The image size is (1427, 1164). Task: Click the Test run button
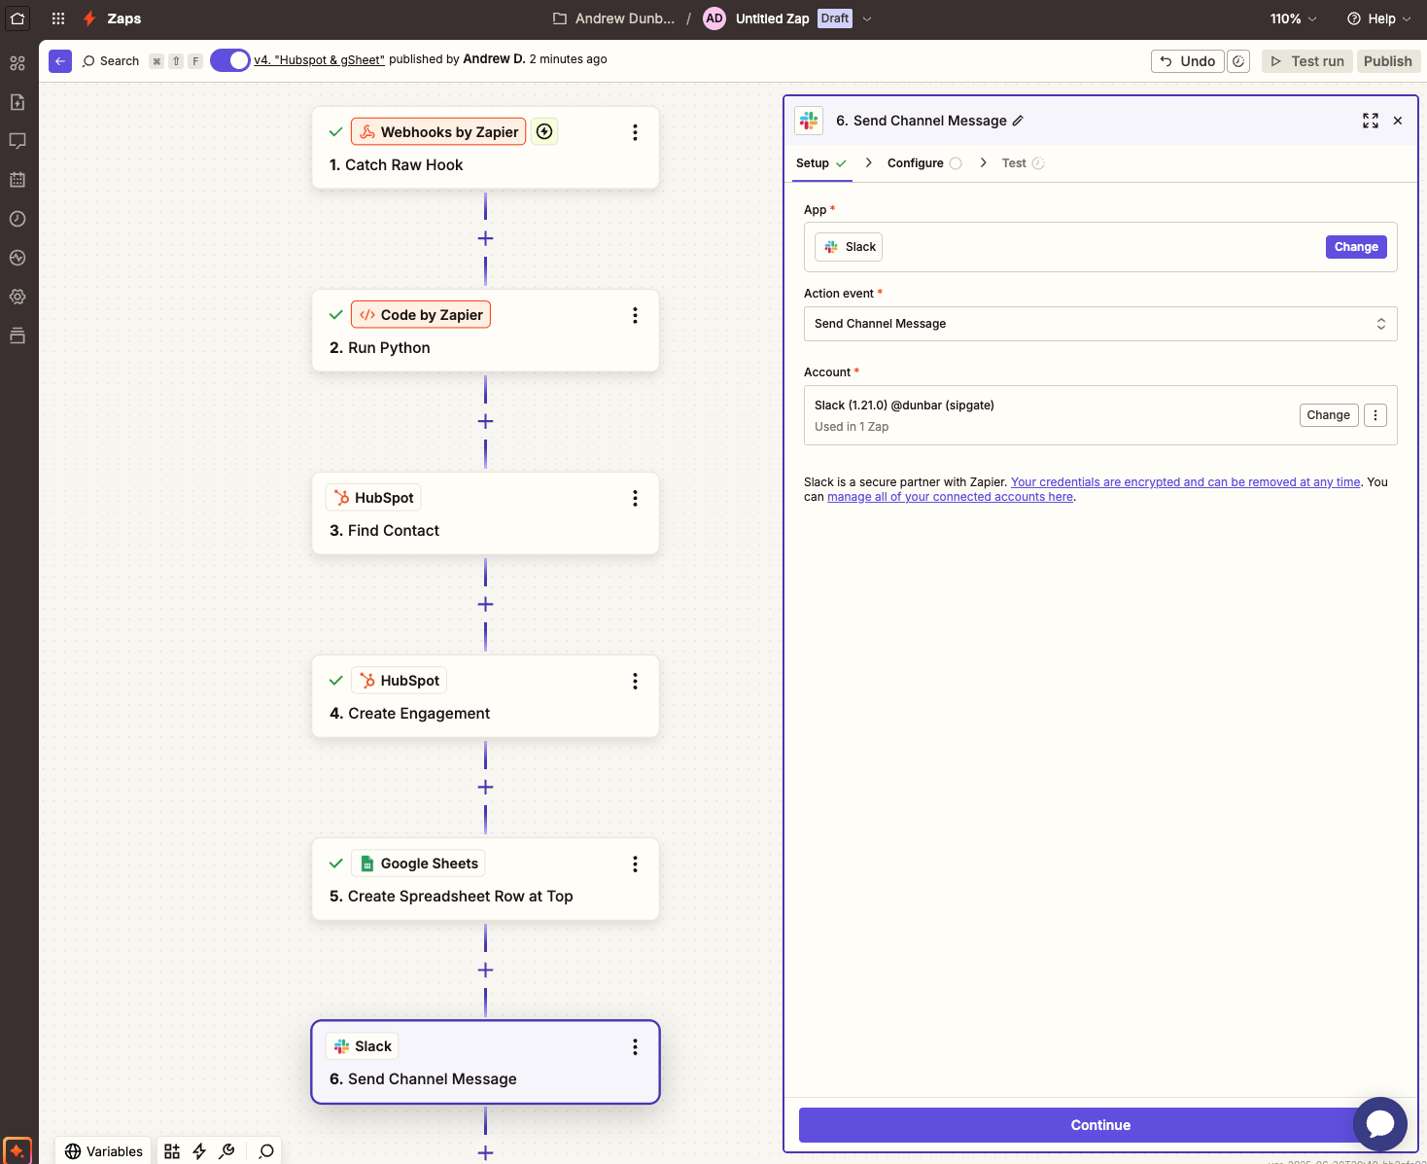point(1307,61)
